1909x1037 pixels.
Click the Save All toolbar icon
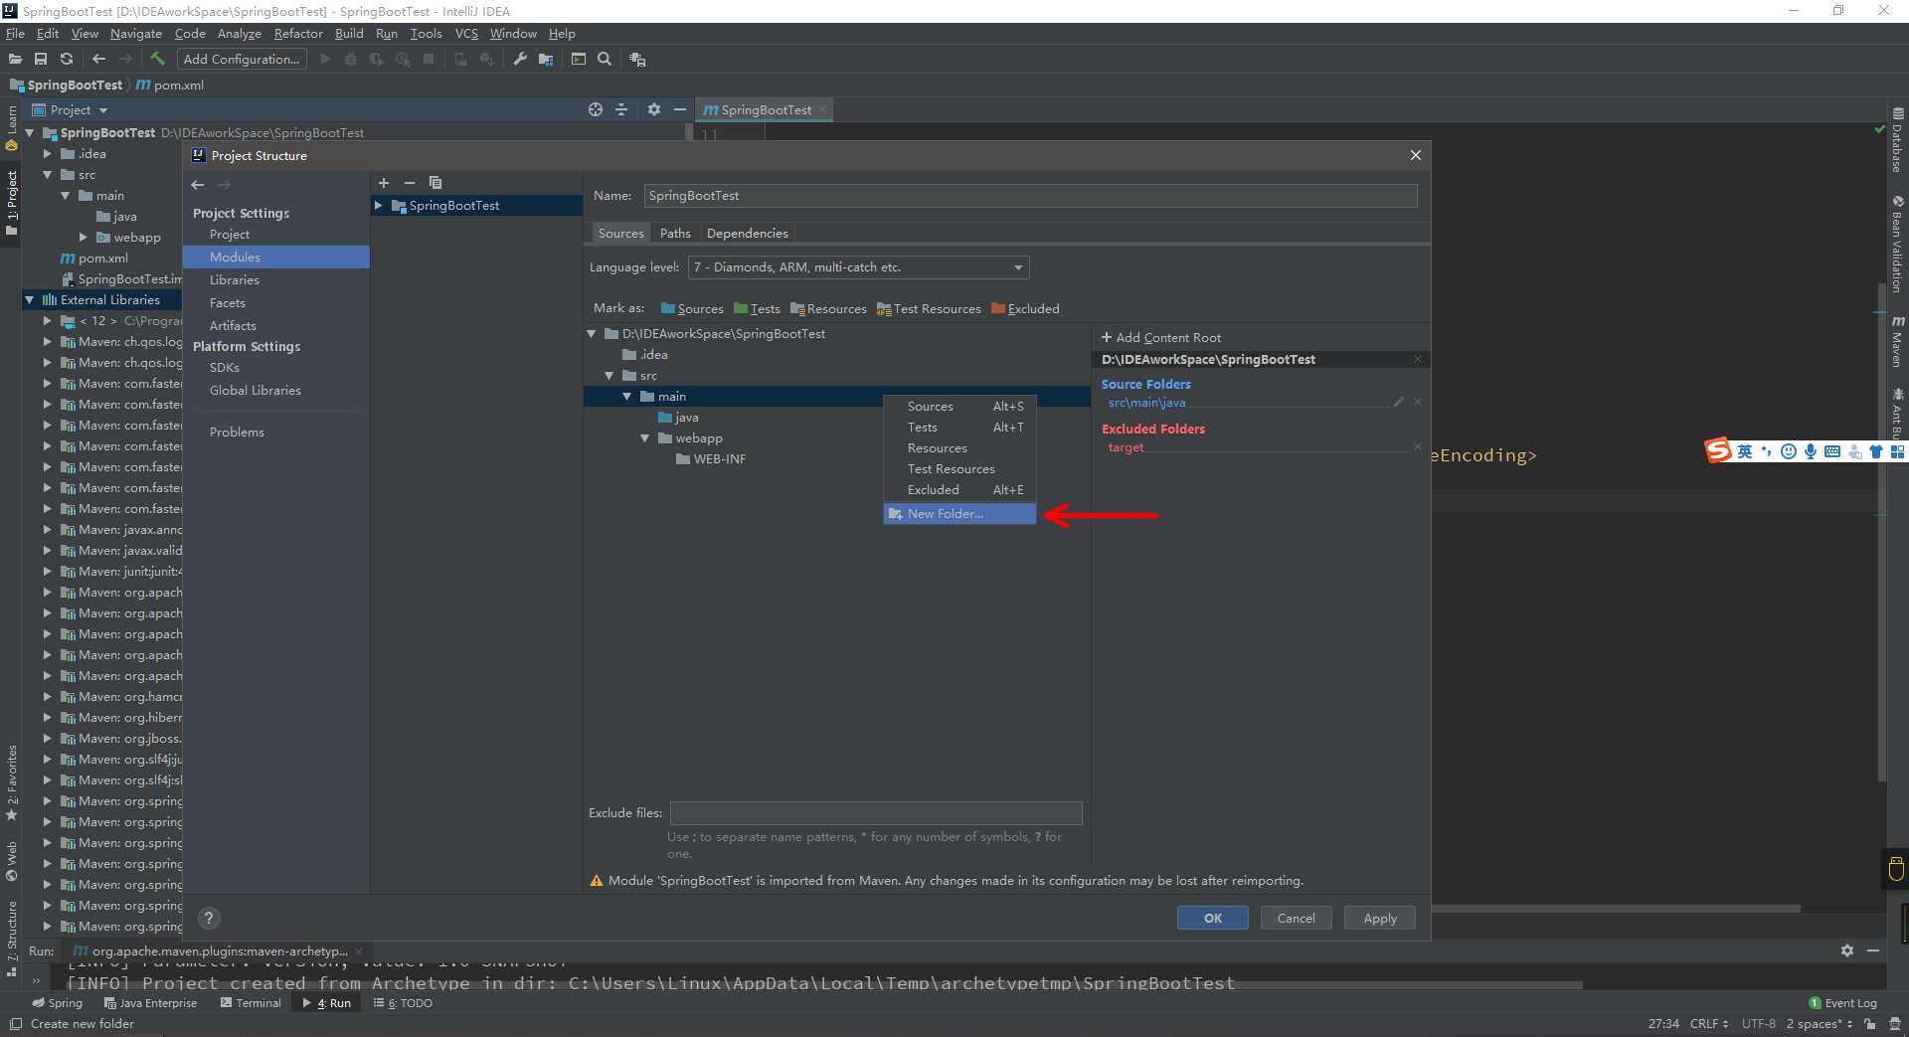click(x=41, y=60)
